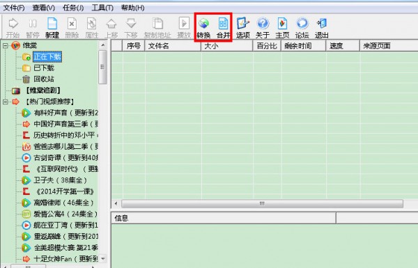Open the 帮助(H) menu

tap(133, 8)
